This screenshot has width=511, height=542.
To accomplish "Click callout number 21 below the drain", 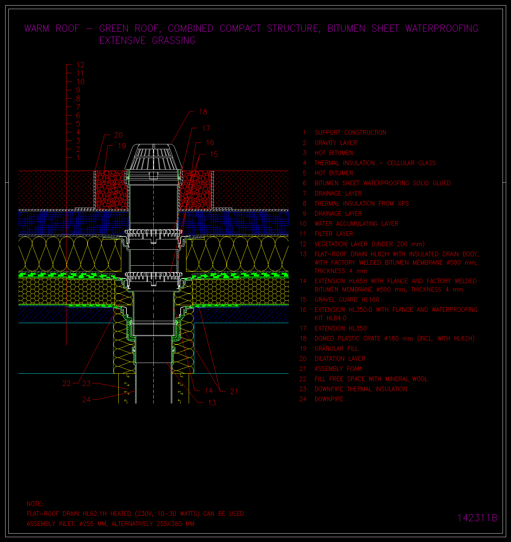I will pos(234,392).
